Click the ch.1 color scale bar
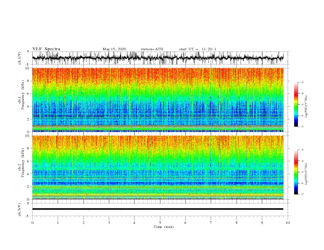The image size is (324, 250). point(296,104)
